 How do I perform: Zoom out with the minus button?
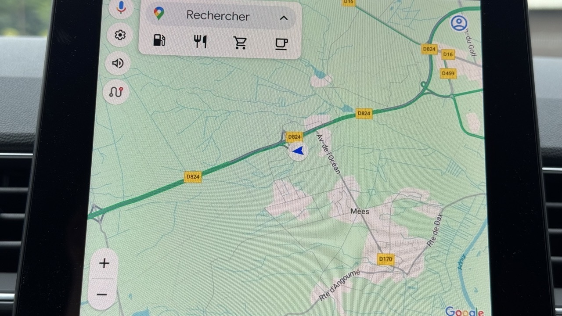[102, 294]
